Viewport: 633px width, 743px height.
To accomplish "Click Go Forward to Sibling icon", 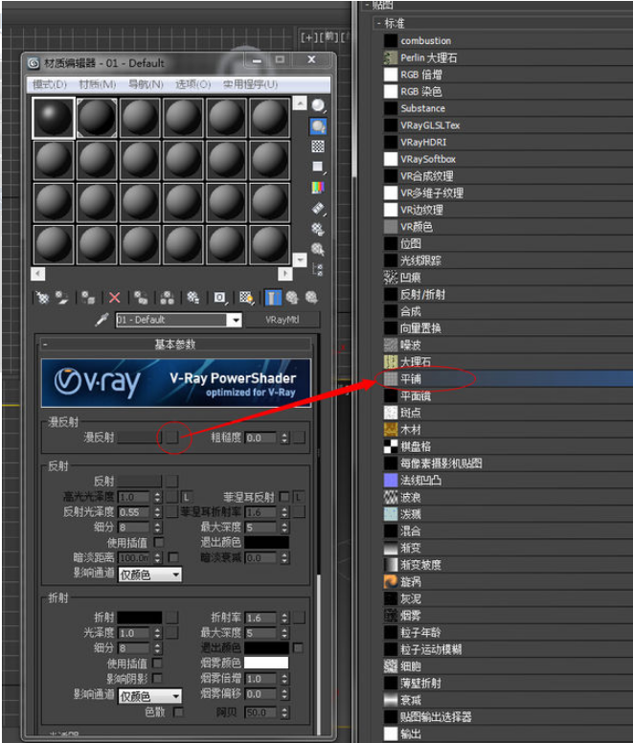I will click(x=311, y=298).
